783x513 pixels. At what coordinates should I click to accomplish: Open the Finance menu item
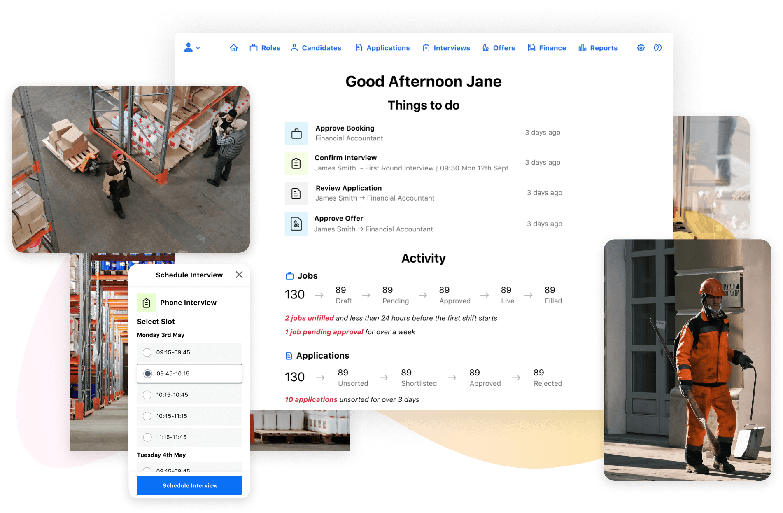[547, 48]
